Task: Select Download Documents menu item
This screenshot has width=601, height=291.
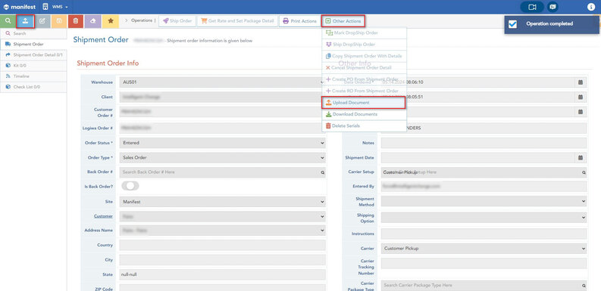Action: coord(364,114)
